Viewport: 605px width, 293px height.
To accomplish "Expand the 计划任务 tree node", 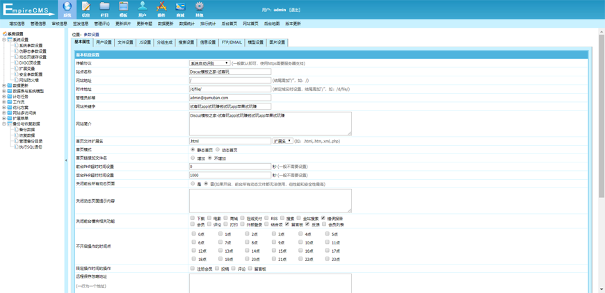I will point(4,97).
